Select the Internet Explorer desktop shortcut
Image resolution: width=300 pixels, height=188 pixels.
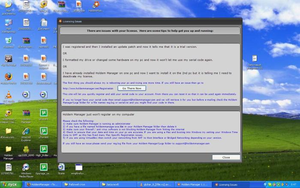pyautogui.click(x=26, y=134)
